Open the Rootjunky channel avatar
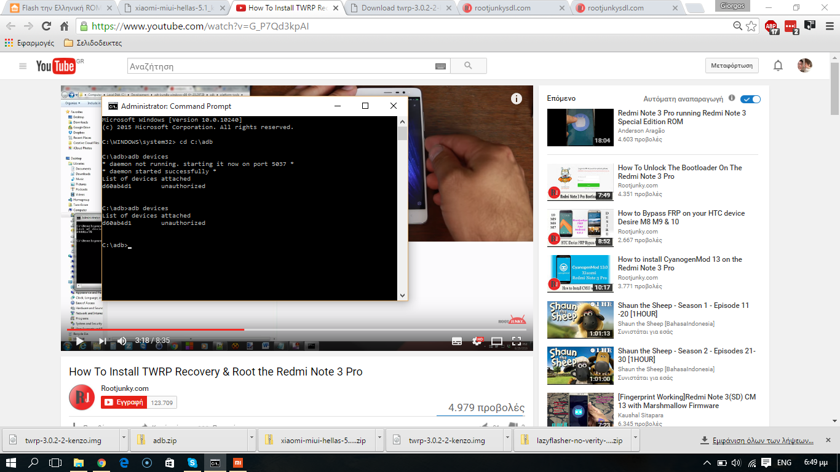Image resolution: width=840 pixels, height=472 pixels. coord(82,397)
